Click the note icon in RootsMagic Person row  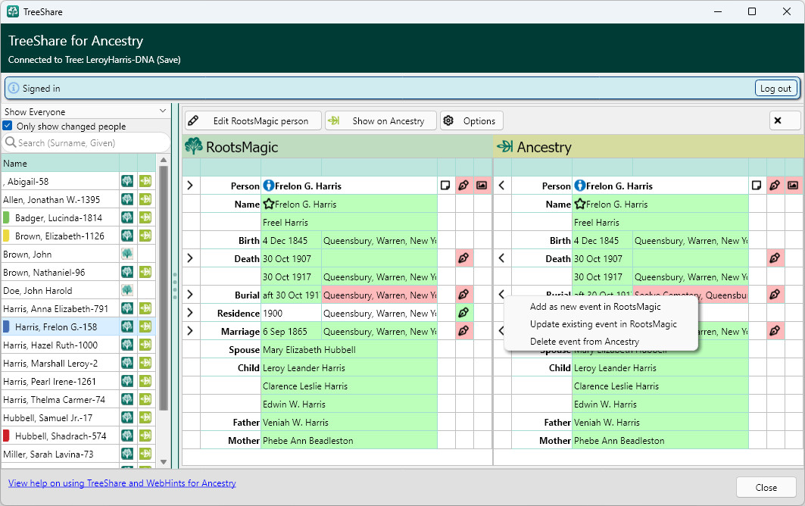pyautogui.click(x=445, y=186)
